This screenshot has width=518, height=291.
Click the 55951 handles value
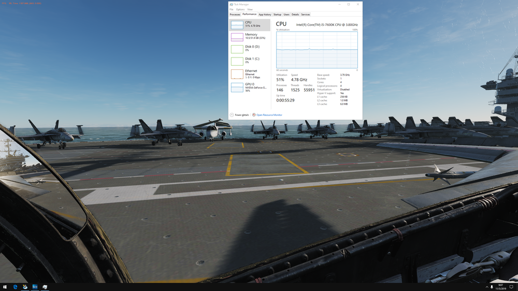pos(309,90)
